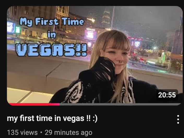The height and width of the screenshot is (138, 184).
Task: Click the green lit sign near left edge
Action: [x=18, y=30]
